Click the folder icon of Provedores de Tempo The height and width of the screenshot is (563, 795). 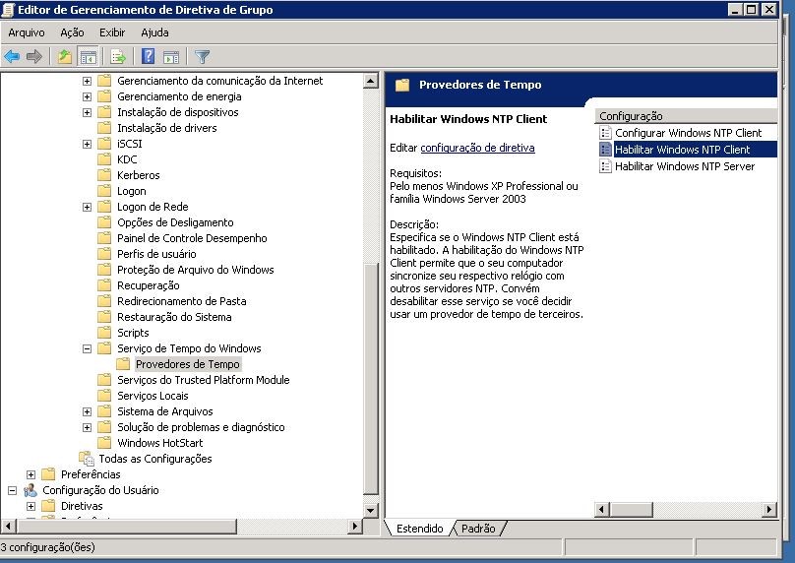123,364
